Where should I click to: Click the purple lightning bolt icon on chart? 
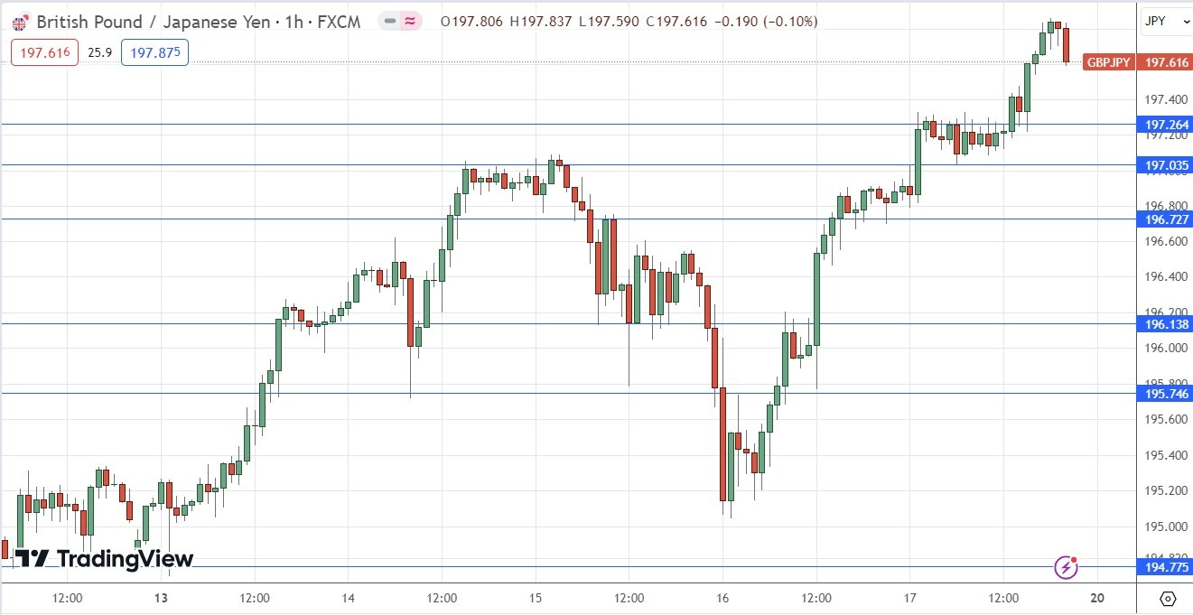pos(1067,567)
